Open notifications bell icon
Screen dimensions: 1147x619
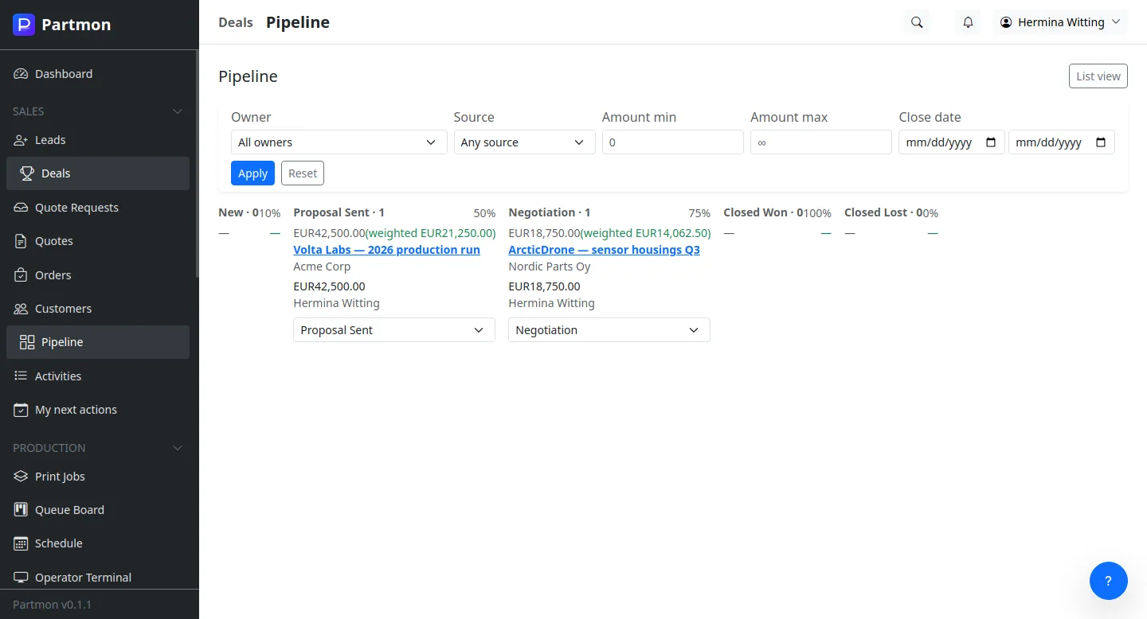[968, 22]
